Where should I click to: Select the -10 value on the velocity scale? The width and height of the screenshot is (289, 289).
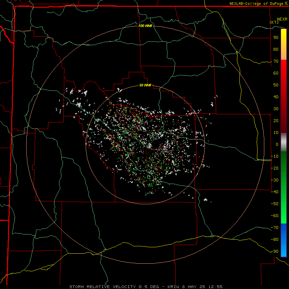point(275,156)
